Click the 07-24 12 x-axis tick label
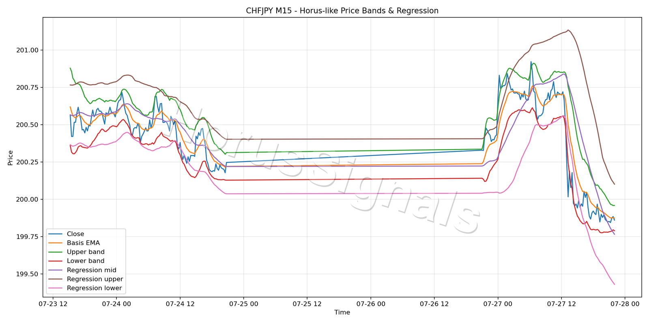This screenshot has width=649, height=324. [x=180, y=304]
